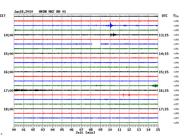The width and height of the screenshot is (180, 137).
Task: Select the 16:00 CET row label
Action: 9,72
